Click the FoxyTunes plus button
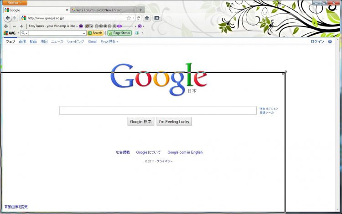This screenshot has height=214, width=342. click(x=21, y=26)
